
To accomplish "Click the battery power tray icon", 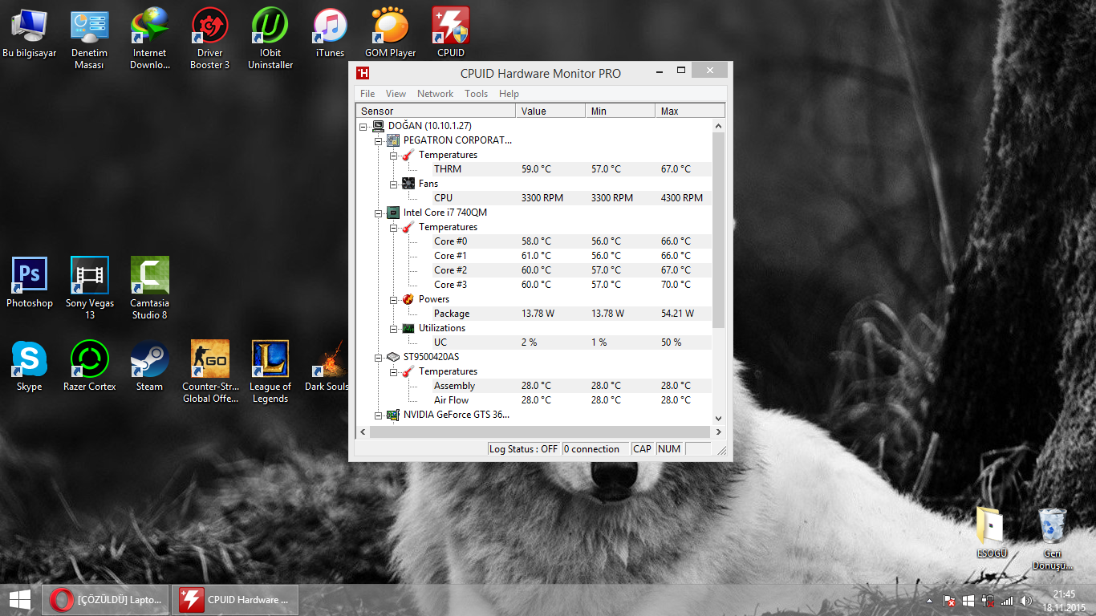I will point(987,600).
